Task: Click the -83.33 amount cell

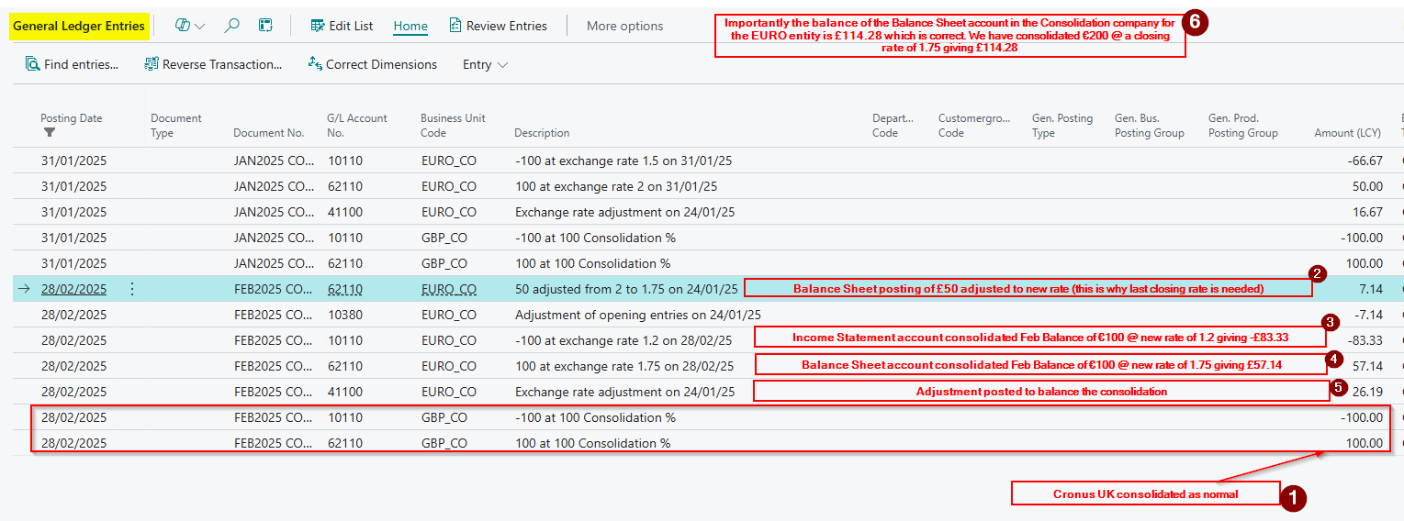Action: tap(1365, 340)
